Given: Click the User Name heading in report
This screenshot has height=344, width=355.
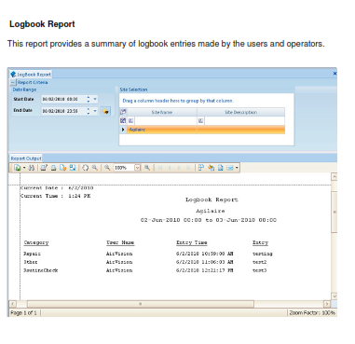Looking at the screenshot, I should 120,242.
